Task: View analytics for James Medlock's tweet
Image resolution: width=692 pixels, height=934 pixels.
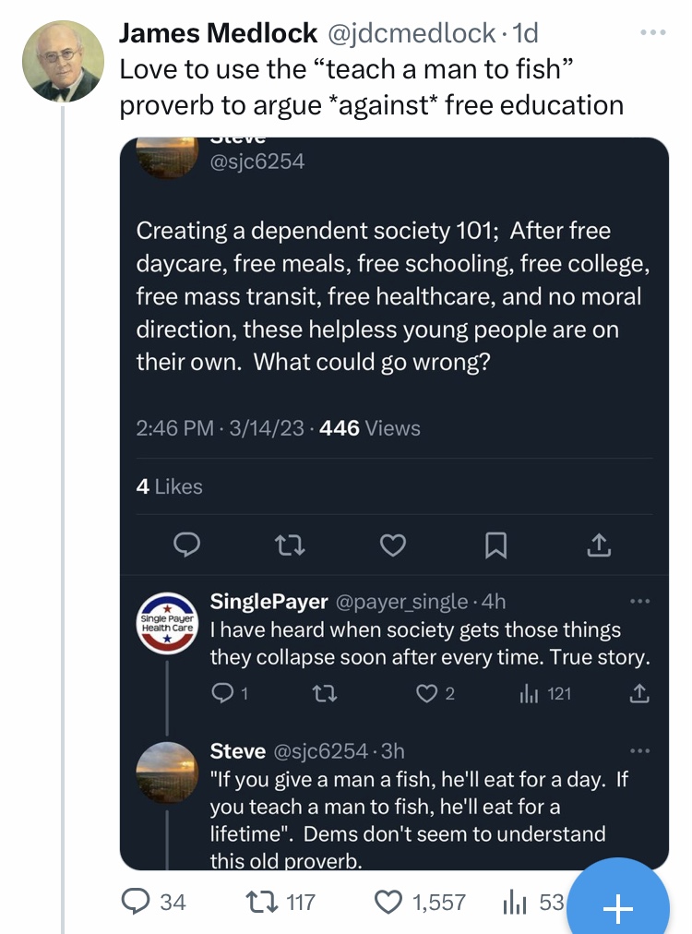Action: 531,902
